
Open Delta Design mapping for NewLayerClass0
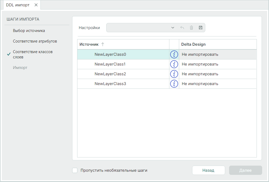click(x=217, y=55)
